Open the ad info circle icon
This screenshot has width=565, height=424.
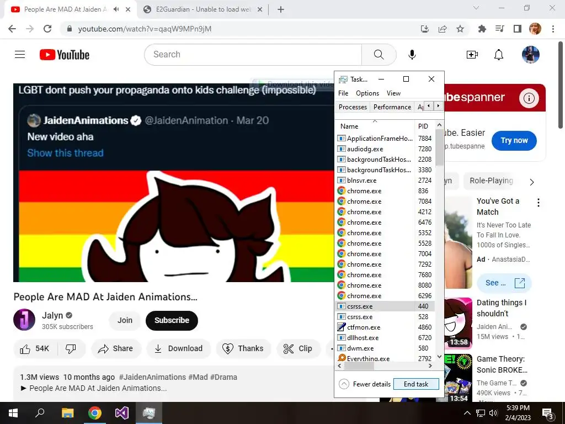point(529,98)
